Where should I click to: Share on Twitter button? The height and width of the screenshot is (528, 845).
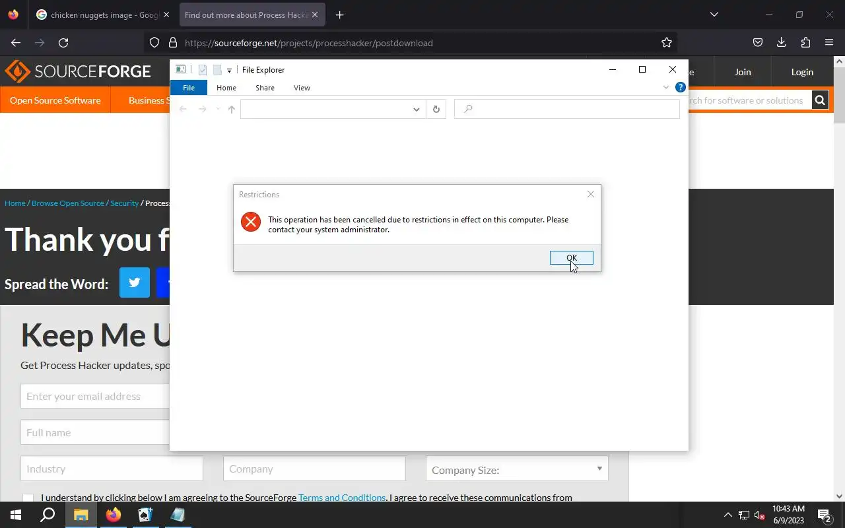tap(135, 282)
